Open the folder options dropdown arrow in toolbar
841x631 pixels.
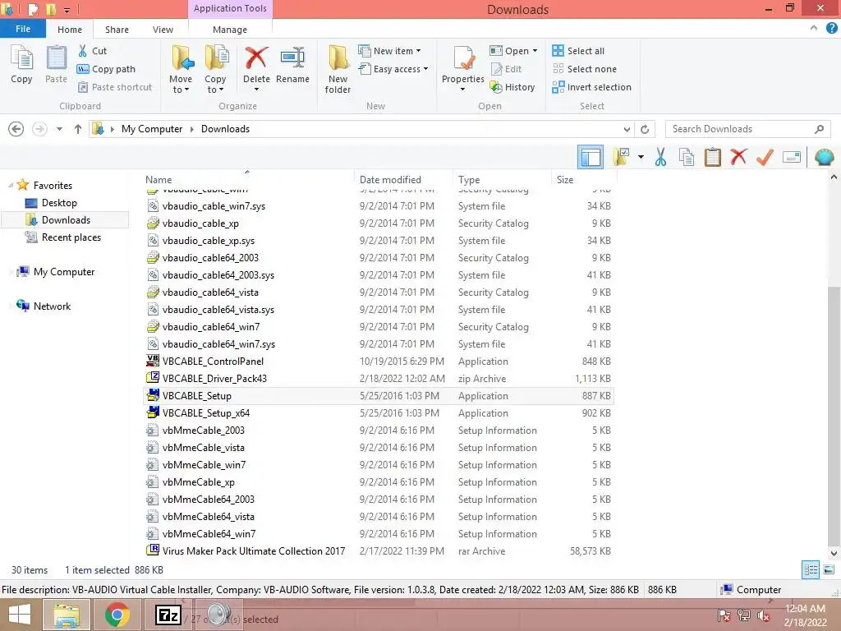641,157
